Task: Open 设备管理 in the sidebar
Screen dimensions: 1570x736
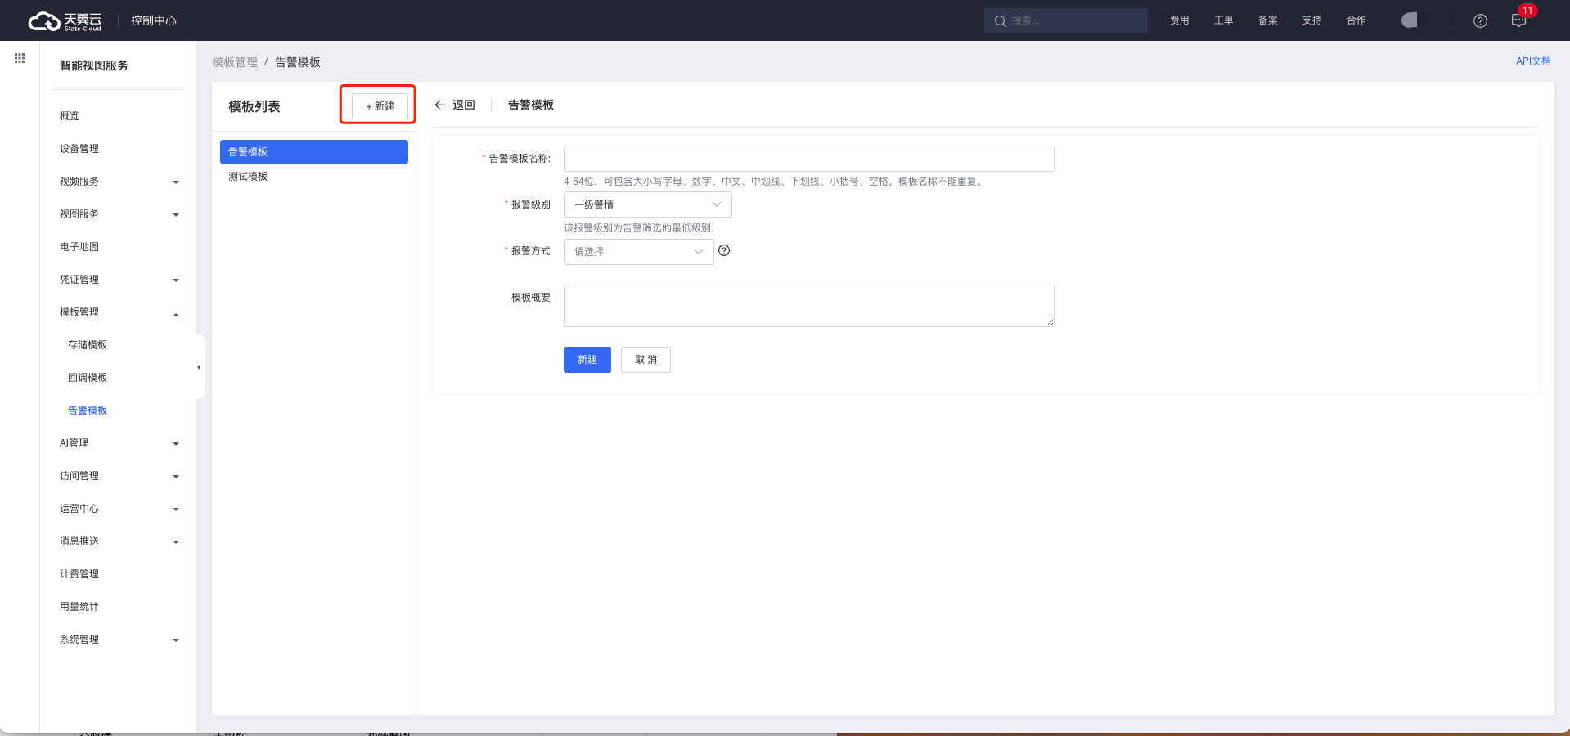Action: click(79, 149)
